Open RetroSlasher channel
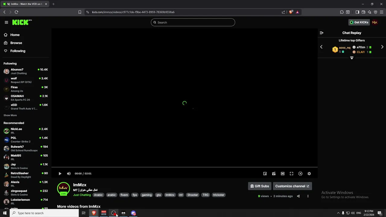Screen dimensions: 386x217 click(26, 175)
